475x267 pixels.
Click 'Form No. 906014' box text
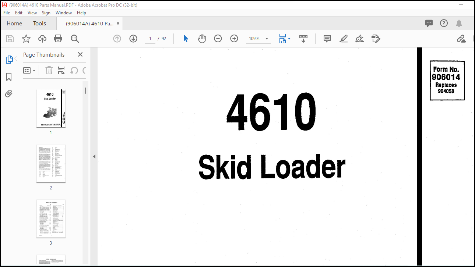coord(446,73)
